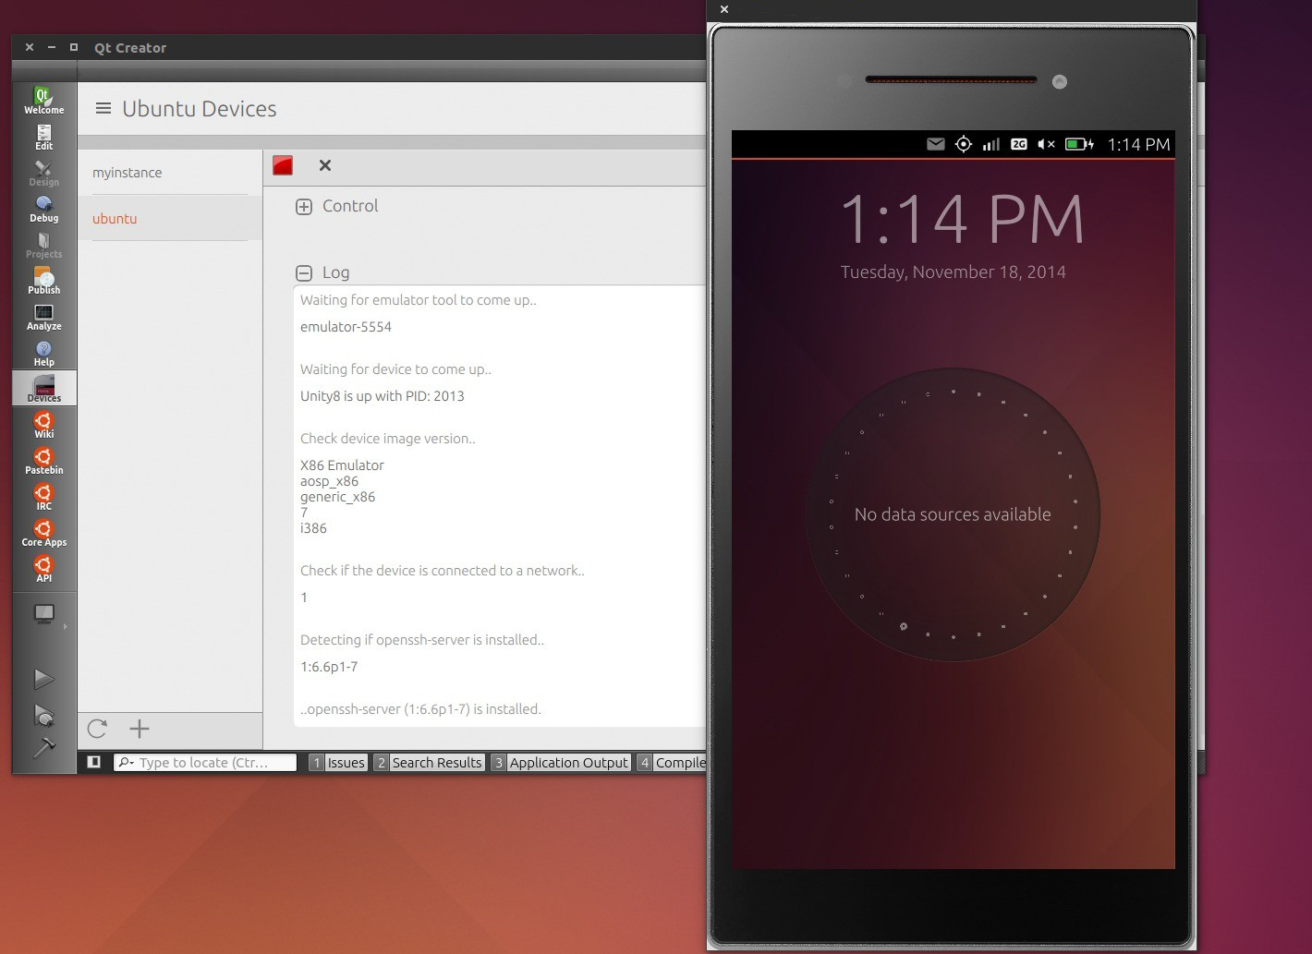Click the 2G network type indicator
Screen dimensions: 1312x954
pos(1018,144)
